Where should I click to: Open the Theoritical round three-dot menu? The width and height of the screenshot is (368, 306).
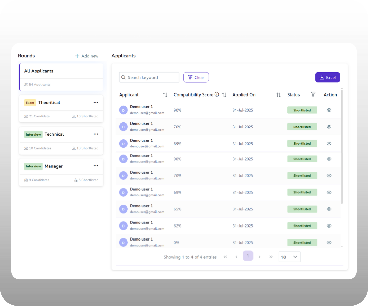96,102
